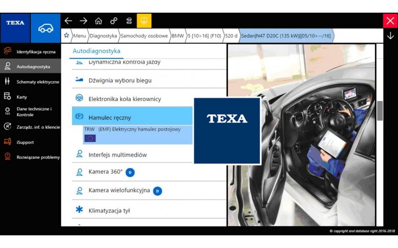
Task: Click the TEXA splash tile over the list
Action: 227,131
